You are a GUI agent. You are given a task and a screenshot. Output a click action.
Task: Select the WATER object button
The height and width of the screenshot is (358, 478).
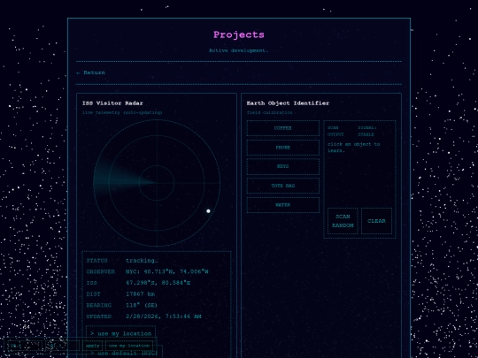(283, 205)
